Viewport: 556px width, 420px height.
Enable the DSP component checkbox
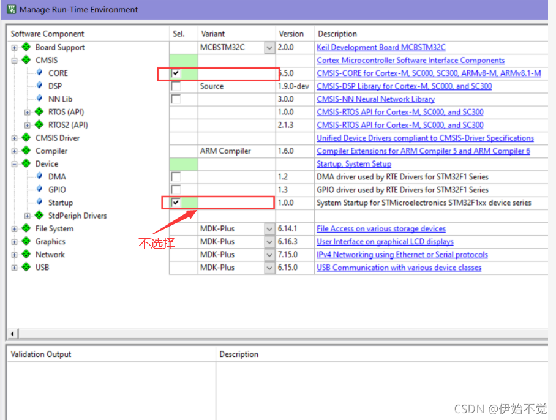pyautogui.click(x=176, y=86)
